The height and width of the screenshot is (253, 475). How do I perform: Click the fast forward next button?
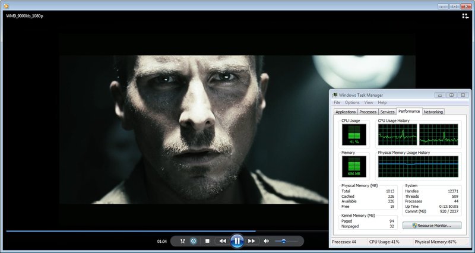point(251,241)
